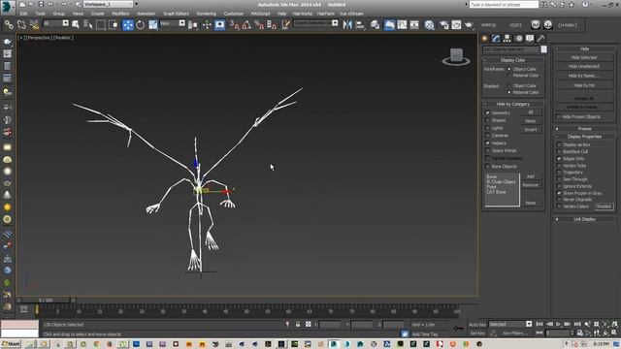The height and width of the screenshot is (349, 621).
Task: Click the Window/Crossing toggle icon
Action: (x=114, y=25)
